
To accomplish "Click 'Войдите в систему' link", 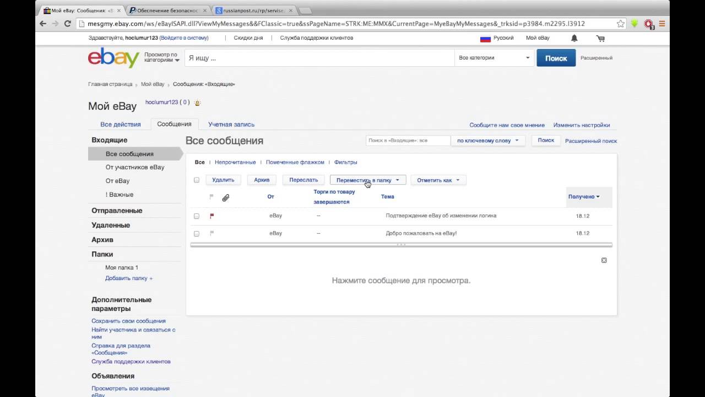I will click(x=184, y=38).
